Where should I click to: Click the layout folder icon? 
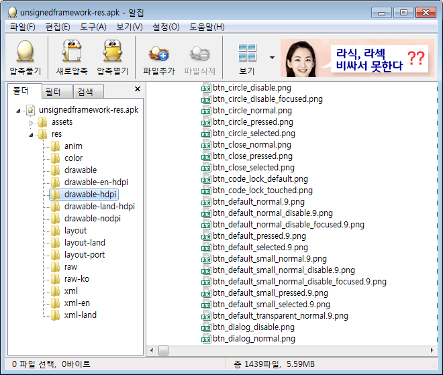pyautogui.click(x=55, y=230)
